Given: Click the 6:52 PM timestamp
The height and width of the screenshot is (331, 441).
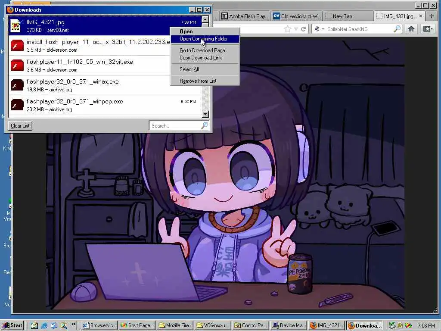Looking at the screenshot, I should [x=189, y=102].
